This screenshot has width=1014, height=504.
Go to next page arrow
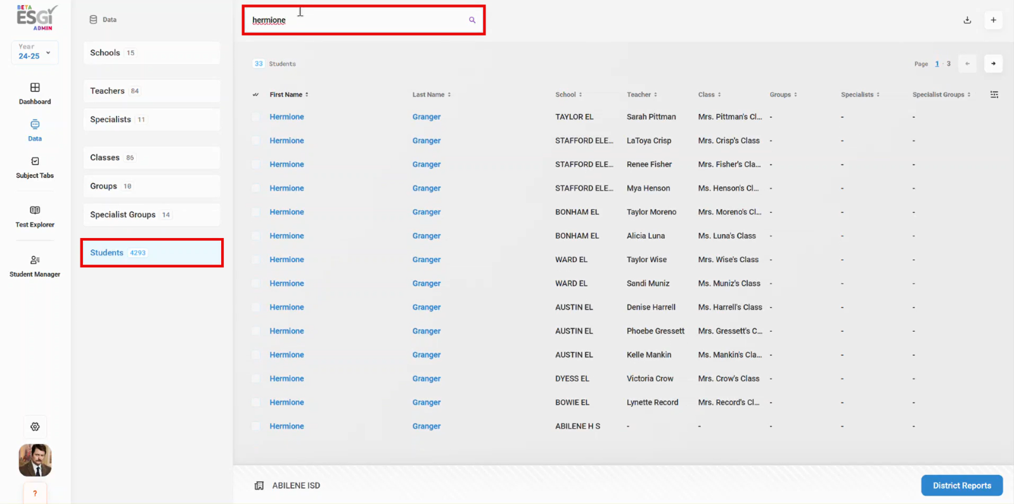tap(993, 63)
